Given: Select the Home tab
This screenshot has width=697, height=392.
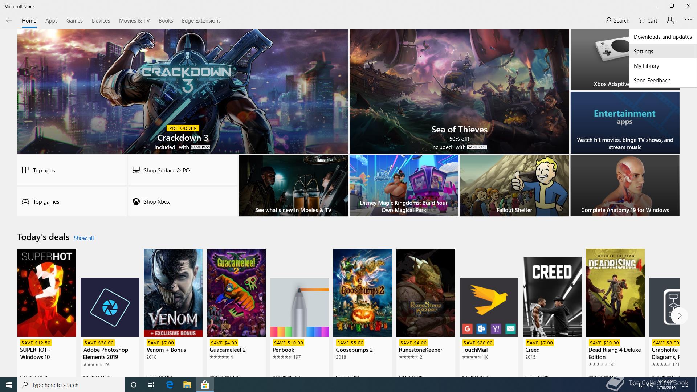Looking at the screenshot, I should point(29,21).
